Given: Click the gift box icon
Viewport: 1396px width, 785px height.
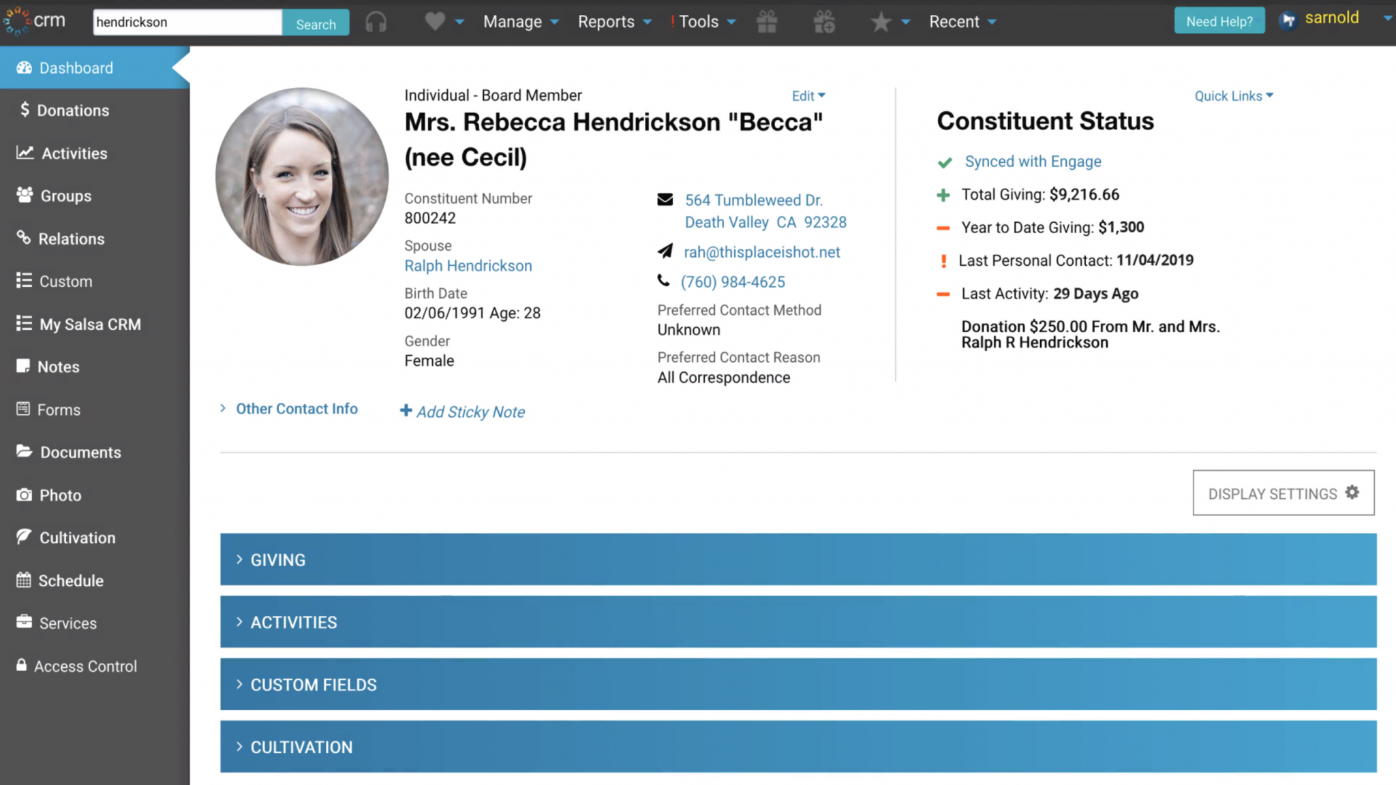Looking at the screenshot, I should pyautogui.click(x=767, y=22).
